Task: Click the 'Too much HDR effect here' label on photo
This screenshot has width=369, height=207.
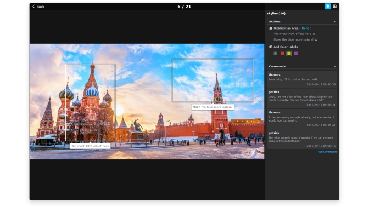Action: (x=90, y=146)
